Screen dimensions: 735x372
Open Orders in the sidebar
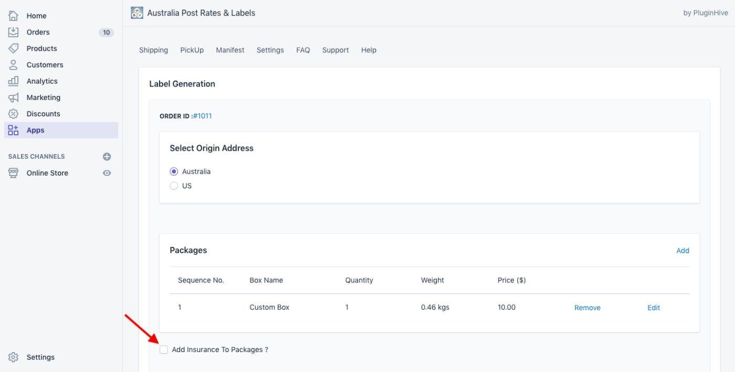[38, 32]
